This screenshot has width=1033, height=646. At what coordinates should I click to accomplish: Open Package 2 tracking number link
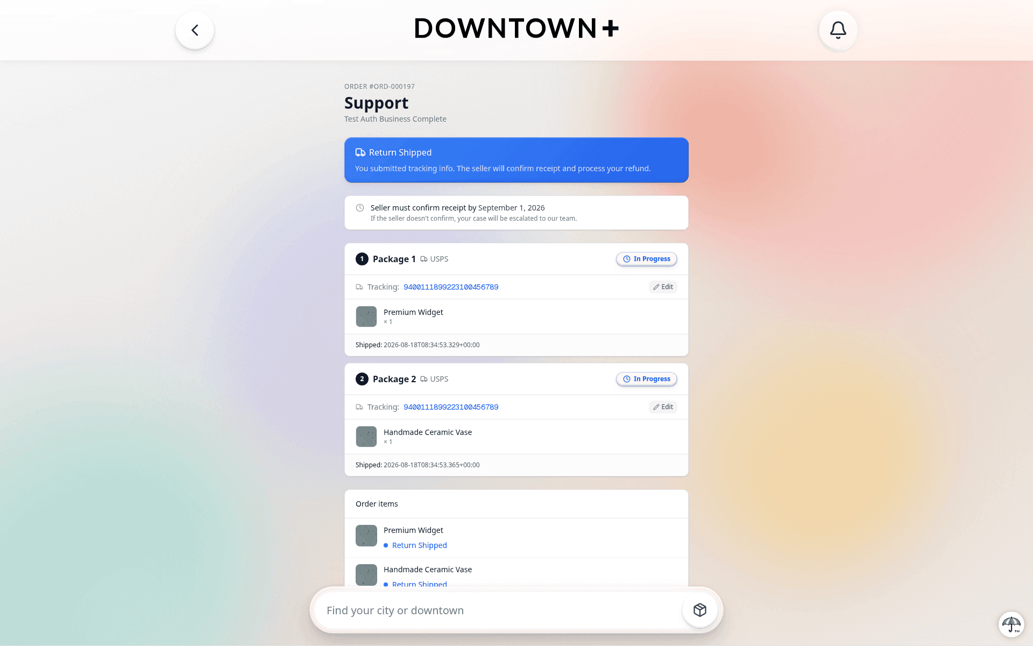point(451,407)
